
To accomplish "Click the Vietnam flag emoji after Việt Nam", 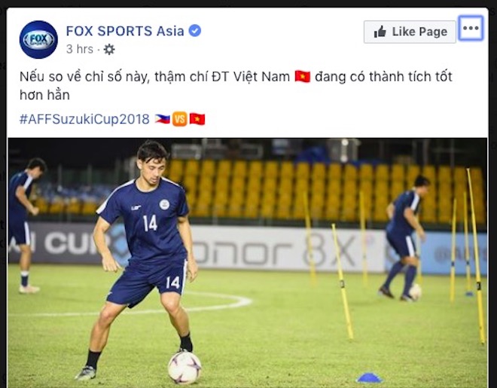I will click(303, 77).
